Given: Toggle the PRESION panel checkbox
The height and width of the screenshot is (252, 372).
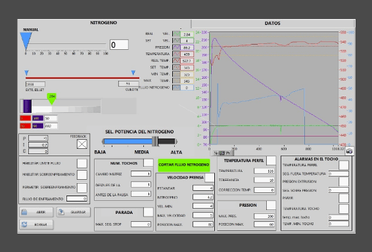Looking at the screenshot, I should point(271,205).
